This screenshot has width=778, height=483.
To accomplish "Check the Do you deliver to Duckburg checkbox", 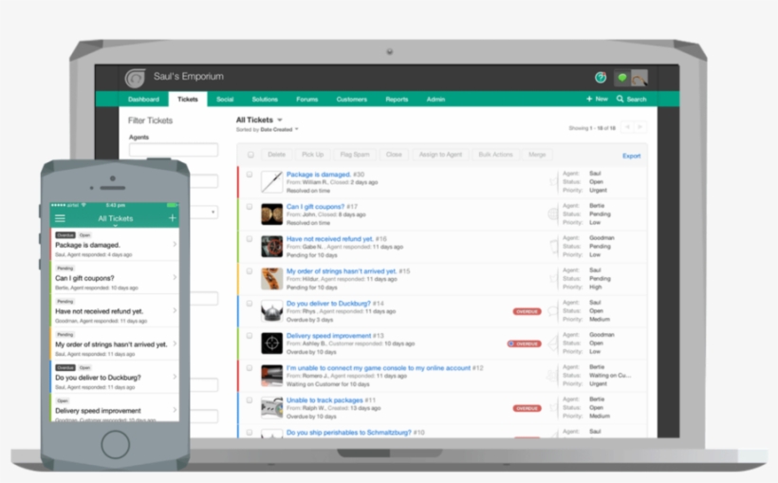I will (250, 304).
